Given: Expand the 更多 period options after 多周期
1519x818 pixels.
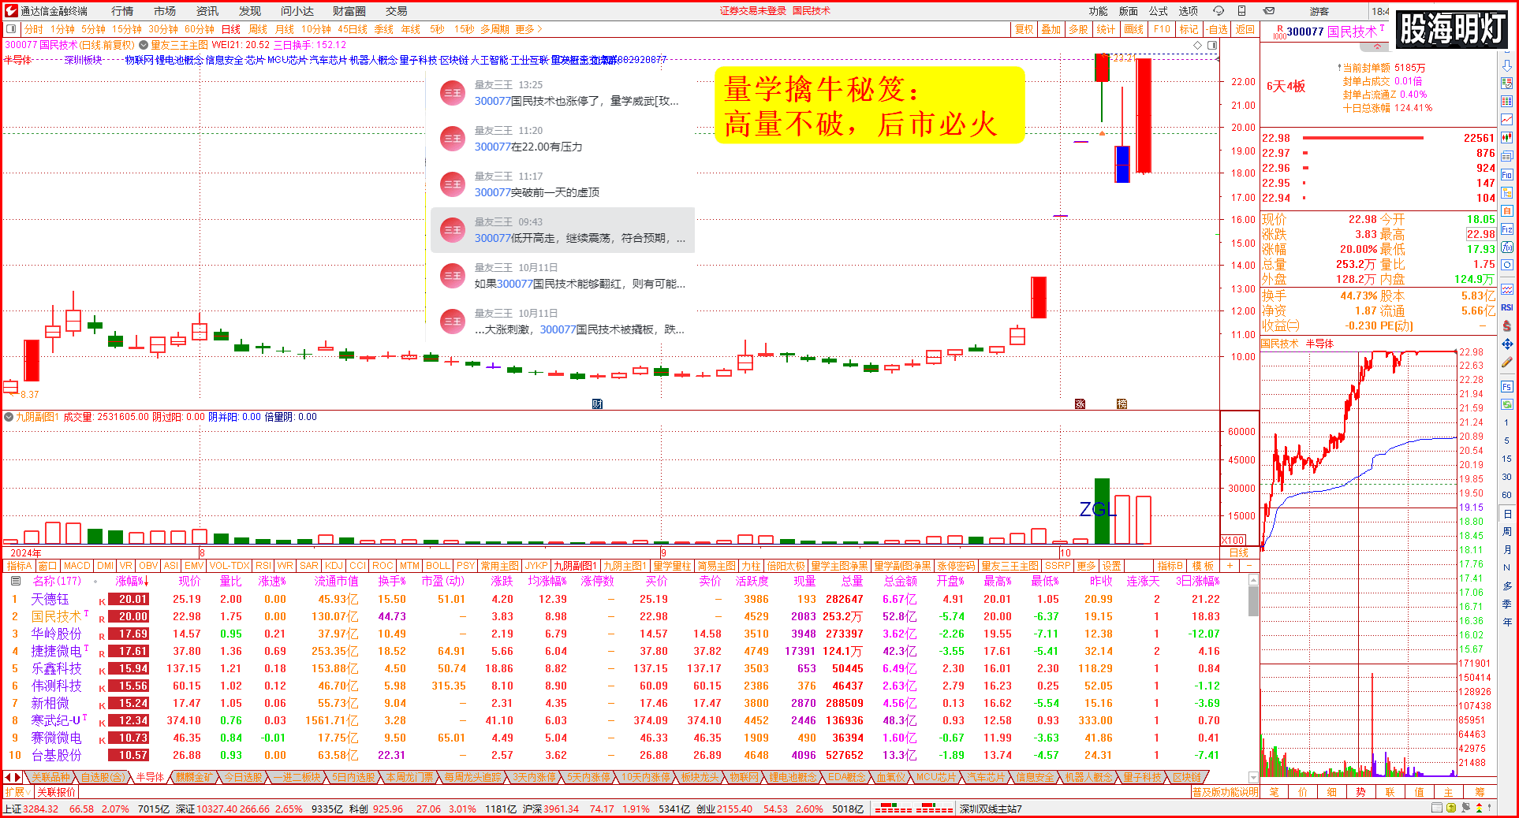Looking at the screenshot, I should (528, 29).
